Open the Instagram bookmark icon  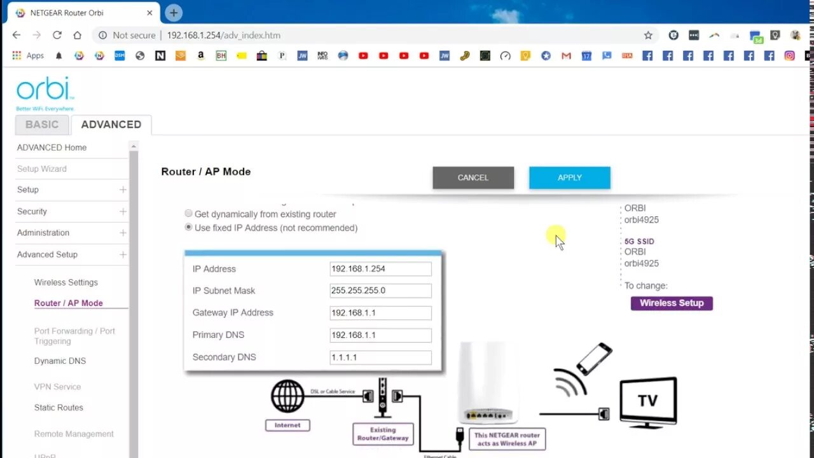789,56
